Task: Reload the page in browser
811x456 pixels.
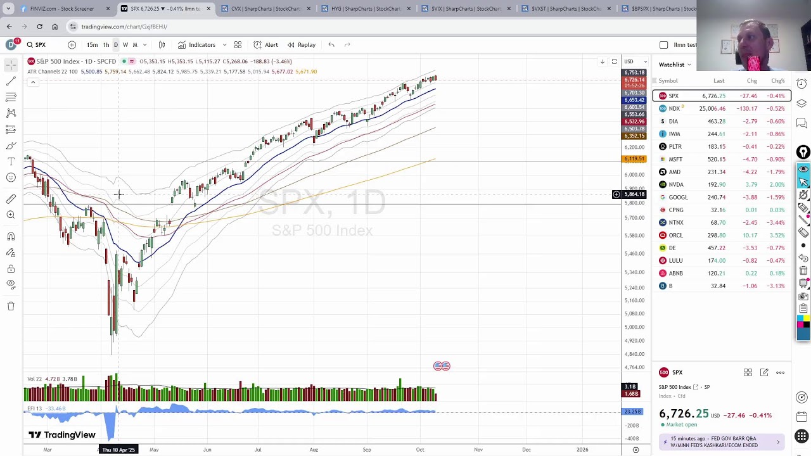Action: click(x=39, y=27)
